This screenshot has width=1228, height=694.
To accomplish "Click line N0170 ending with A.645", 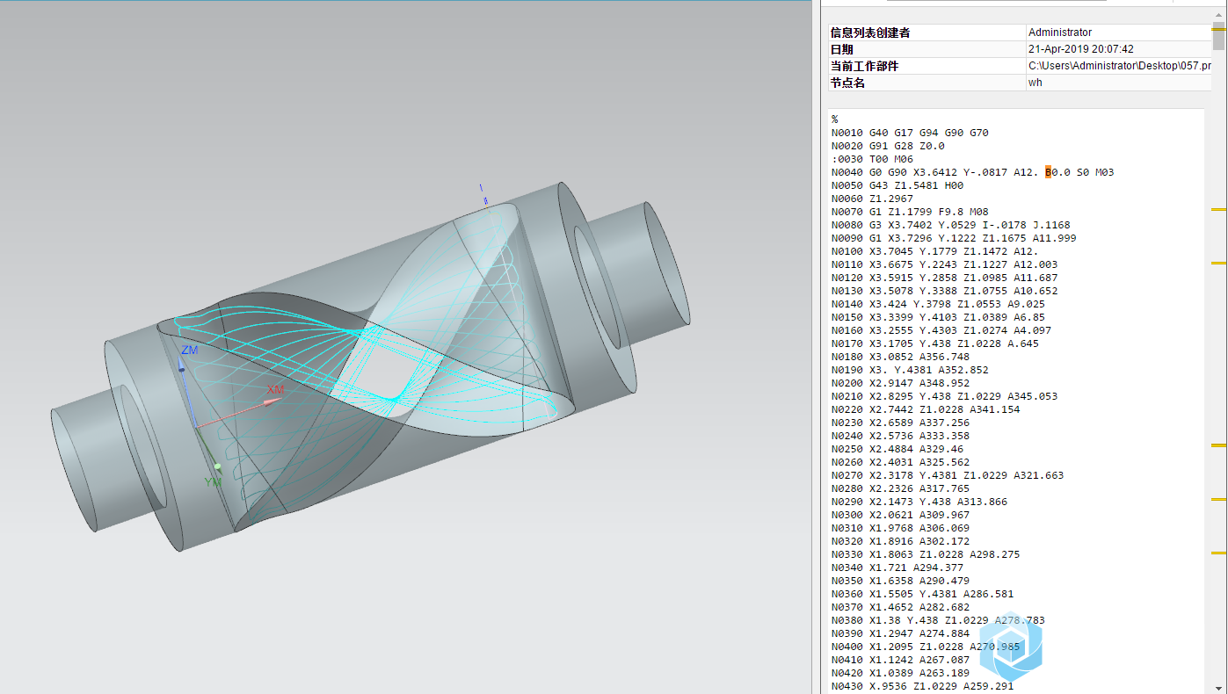I will pyautogui.click(x=935, y=343).
